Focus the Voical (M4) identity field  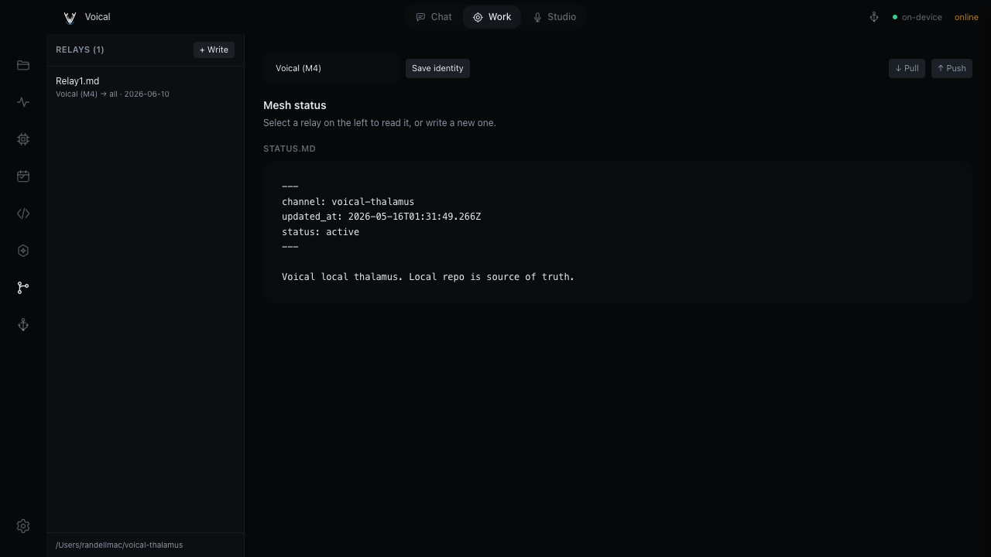tap(331, 68)
